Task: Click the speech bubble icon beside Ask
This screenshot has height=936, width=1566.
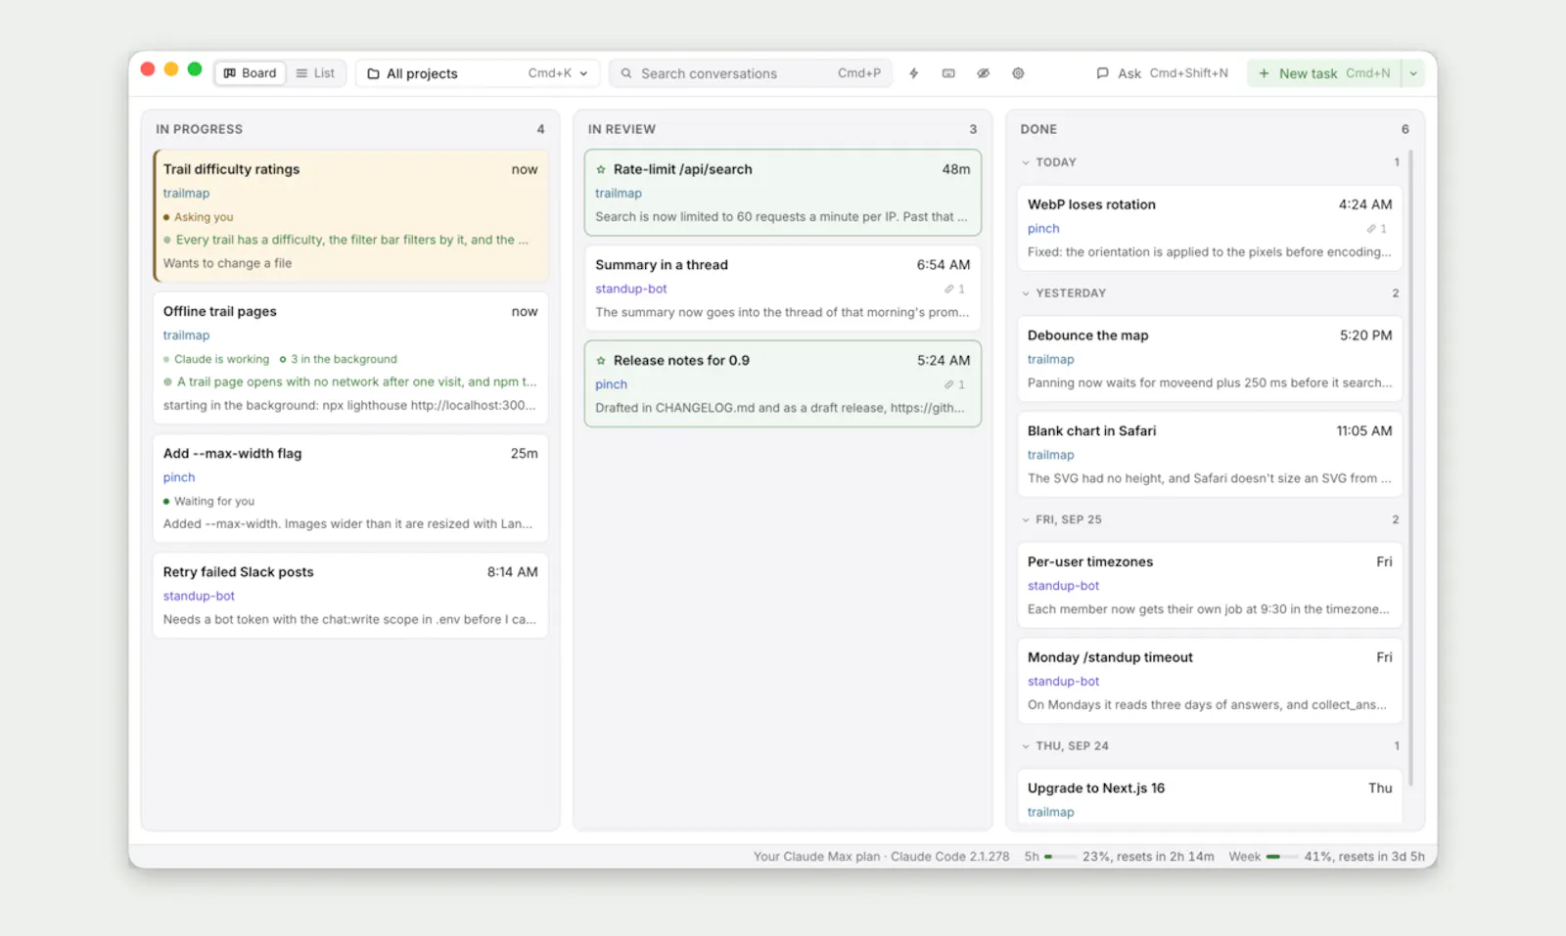Action: point(1102,73)
